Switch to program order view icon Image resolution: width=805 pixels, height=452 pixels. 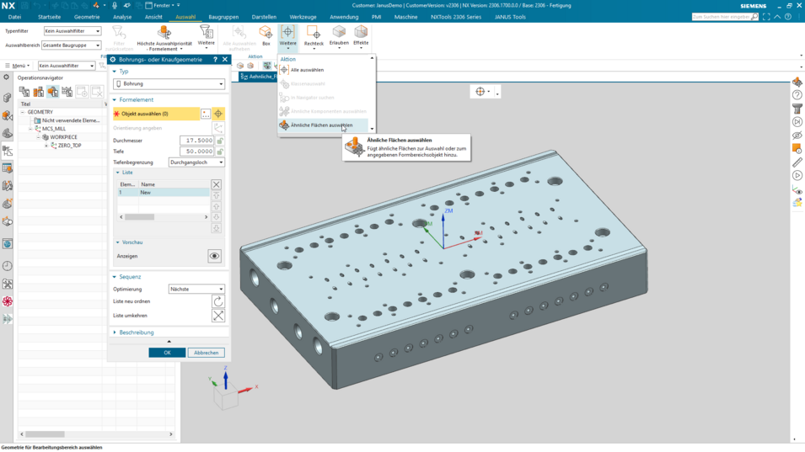(x=24, y=92)
